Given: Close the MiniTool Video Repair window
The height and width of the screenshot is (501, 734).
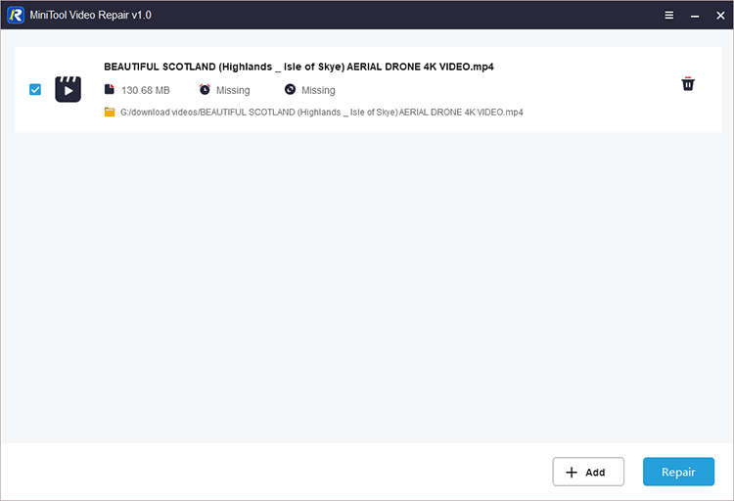Looking at the screenshot, I should click(719, 16).
